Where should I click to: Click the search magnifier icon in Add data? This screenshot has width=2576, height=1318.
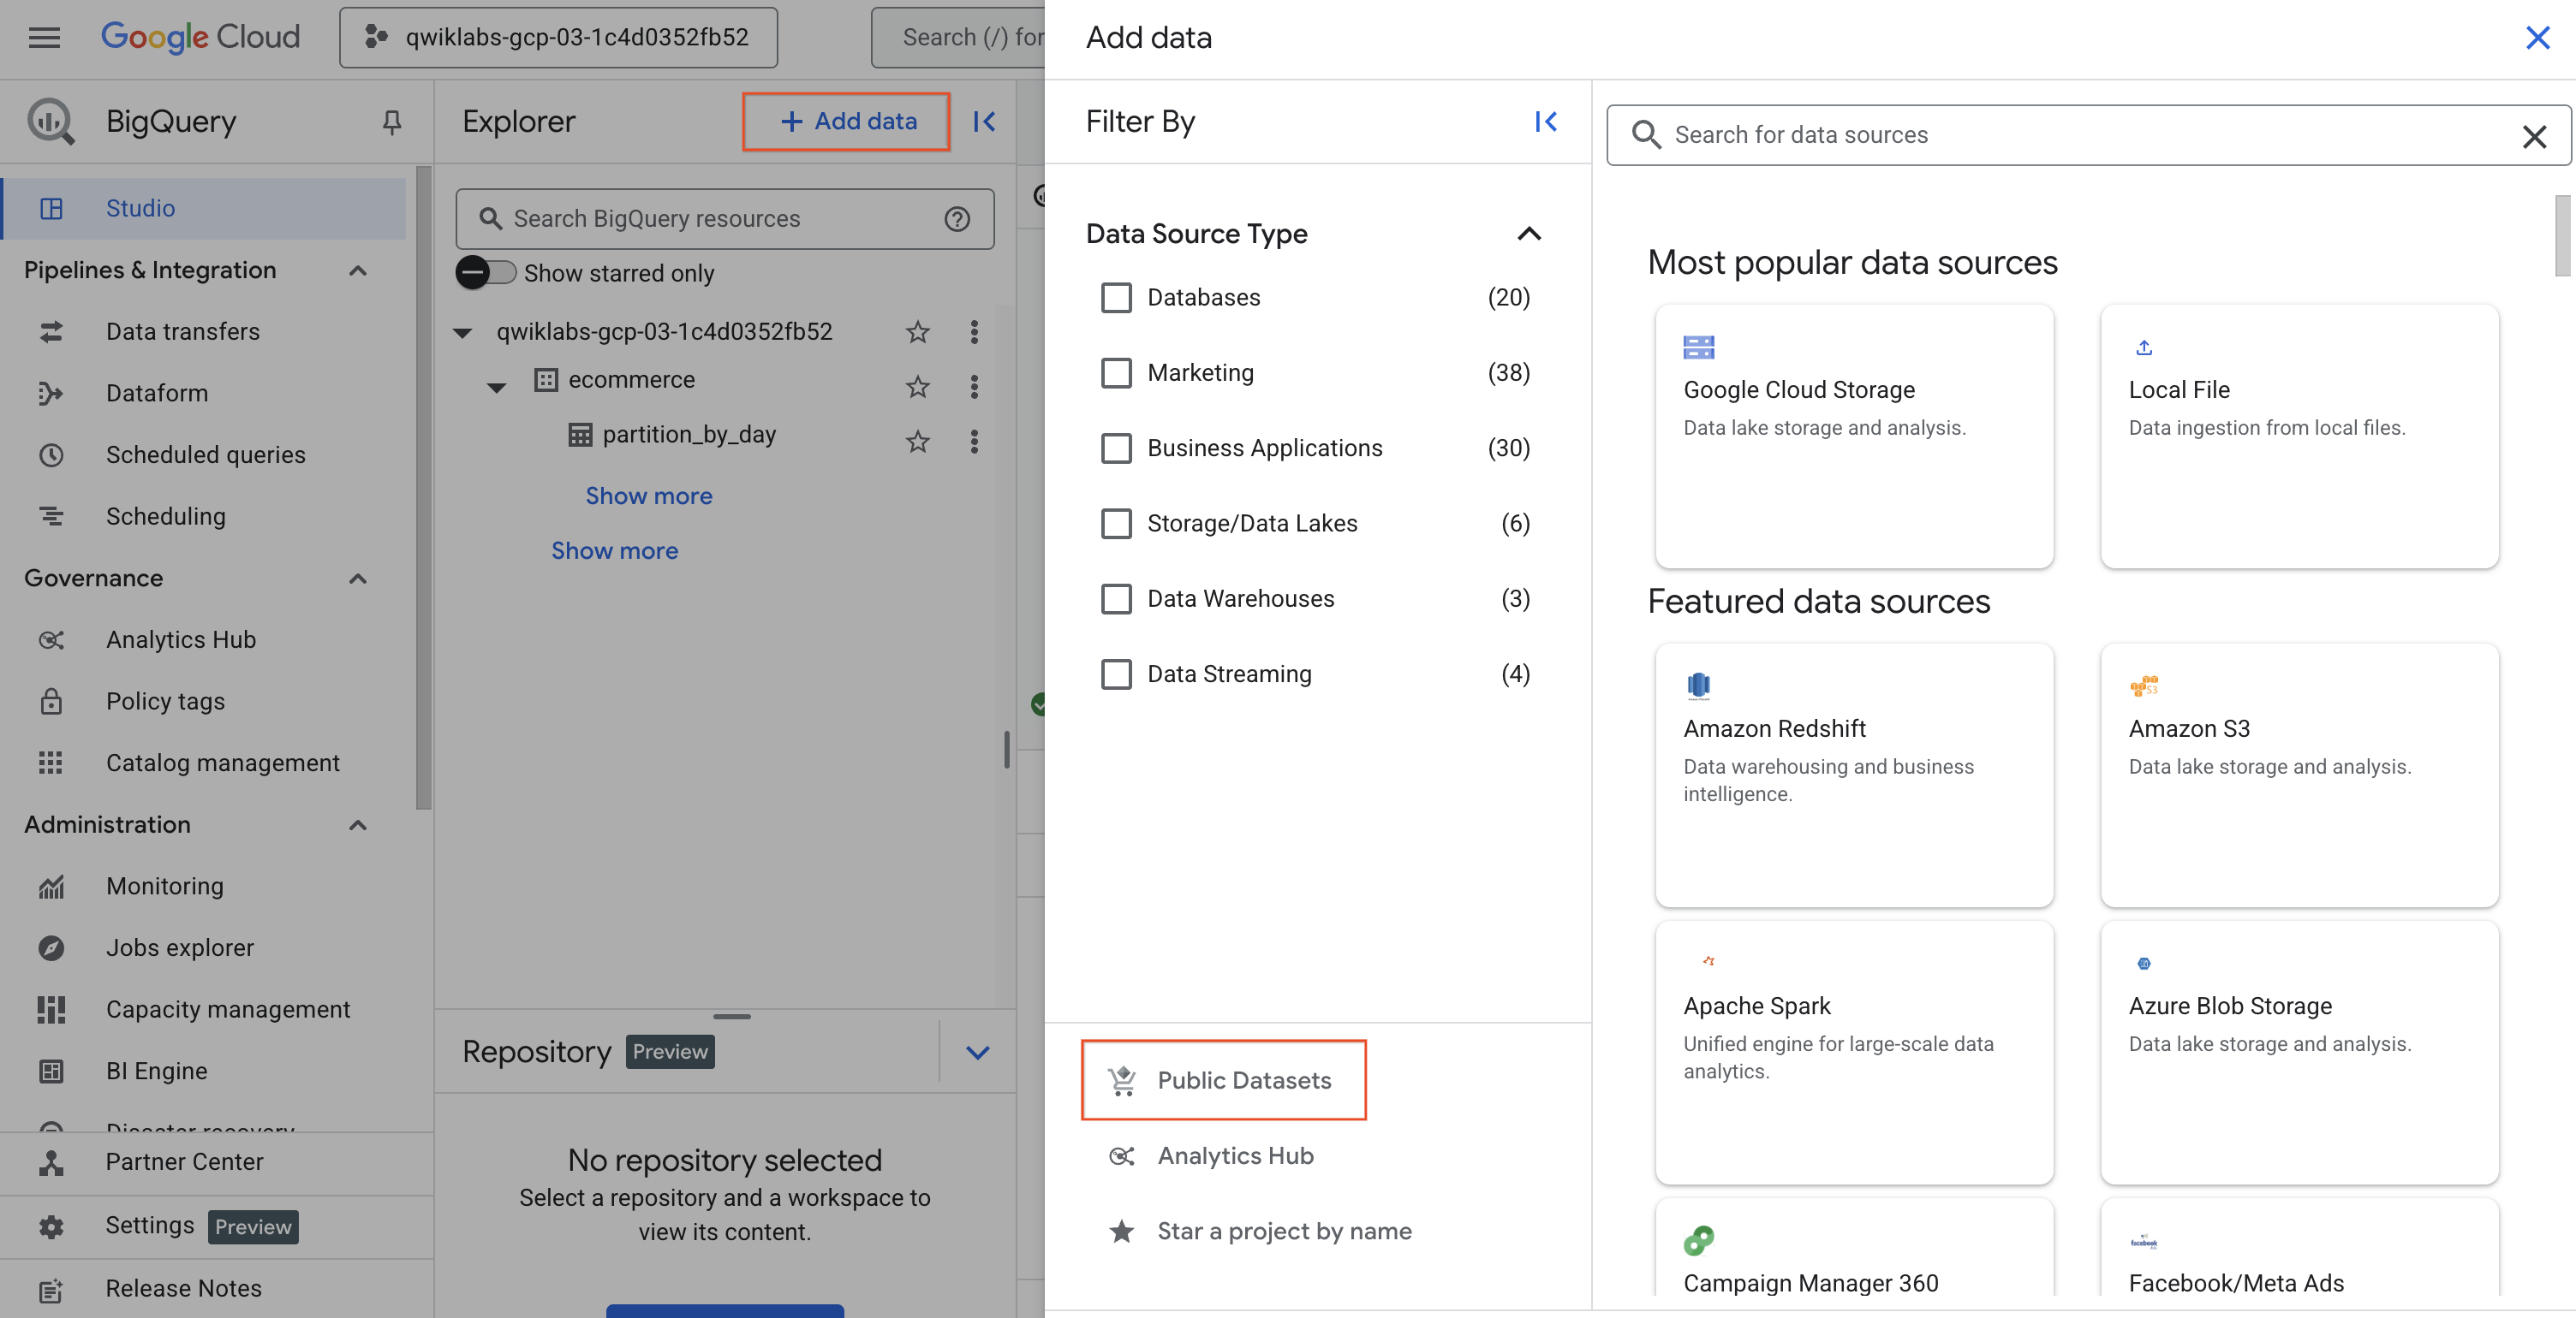pos(1646,135)
